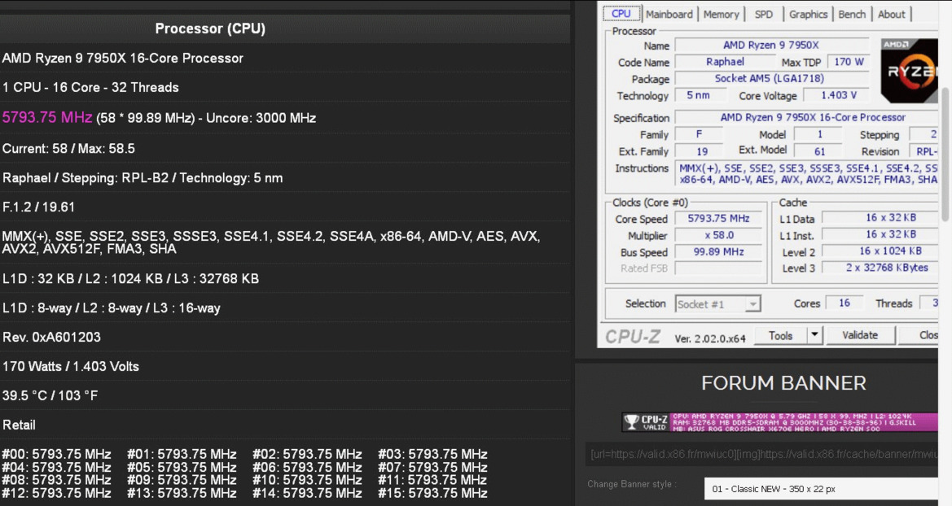Click the L1 Data value 16 x 32 KB
952x506 pixels.
click(880, 218)
